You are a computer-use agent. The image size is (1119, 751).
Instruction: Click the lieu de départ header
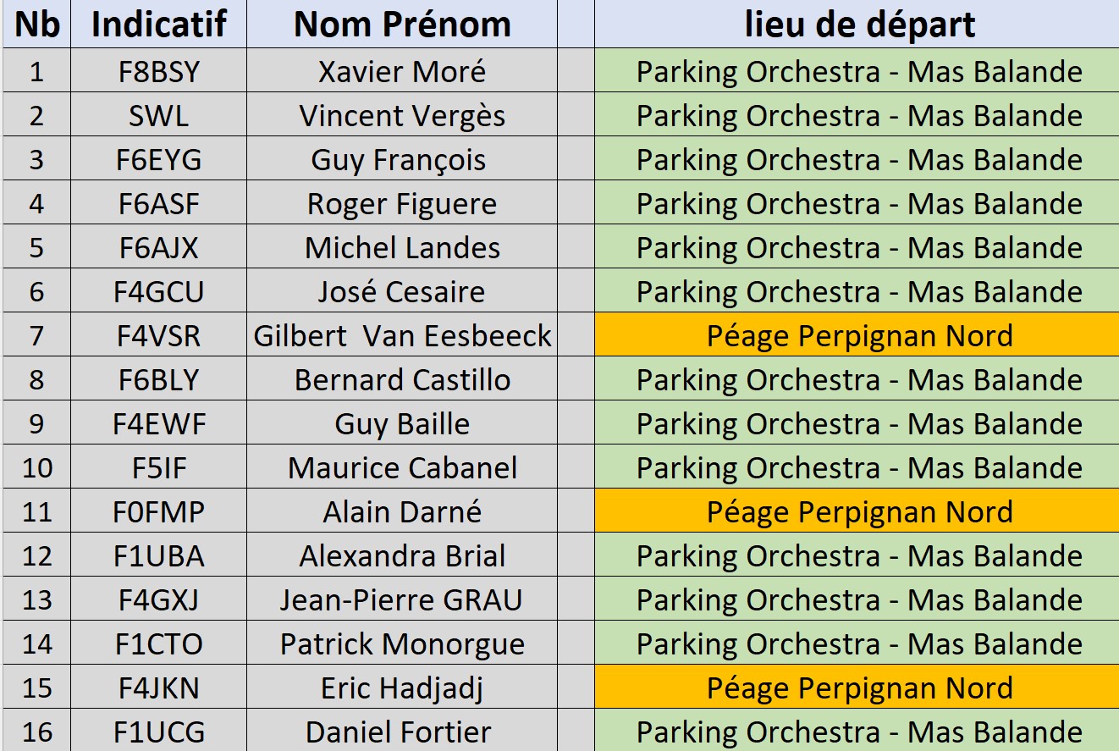point(857,25)
